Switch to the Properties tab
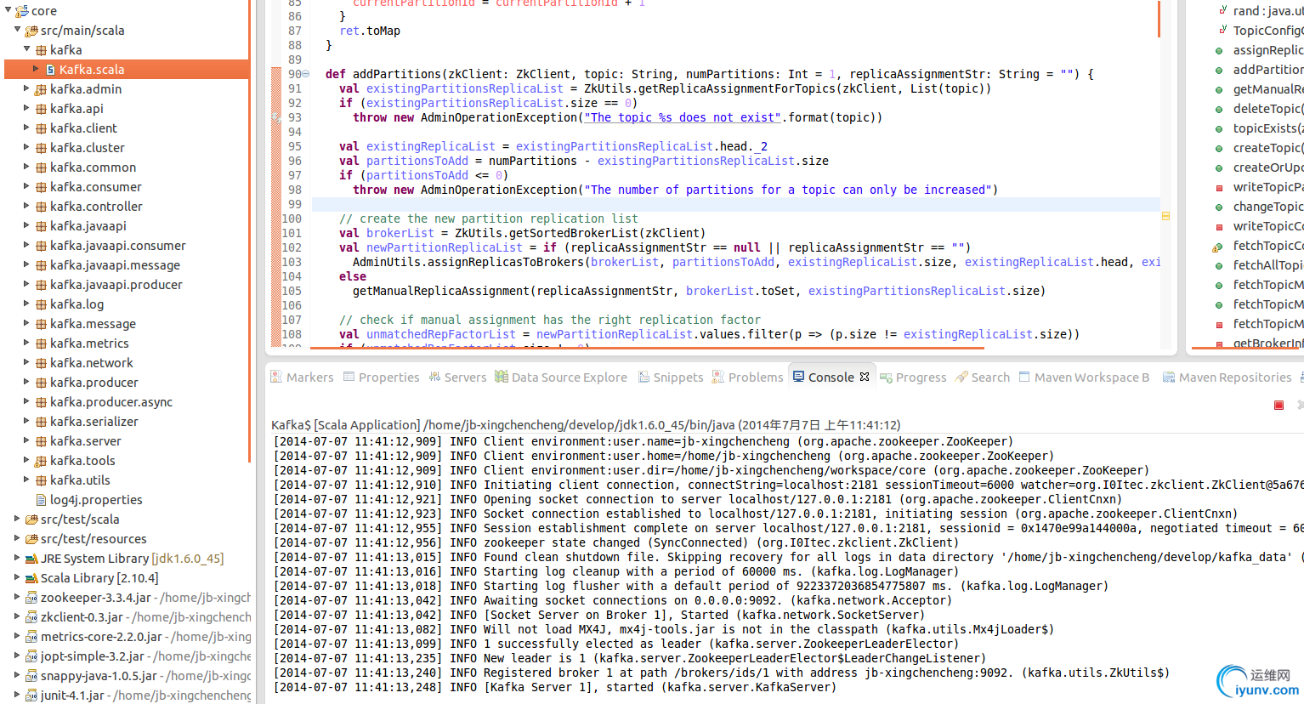 tap(381, 378)
